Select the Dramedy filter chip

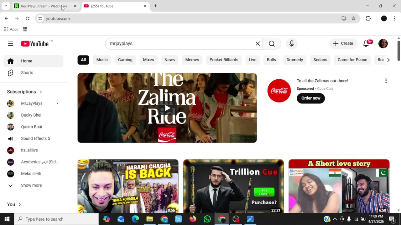(x=294, y=60)
